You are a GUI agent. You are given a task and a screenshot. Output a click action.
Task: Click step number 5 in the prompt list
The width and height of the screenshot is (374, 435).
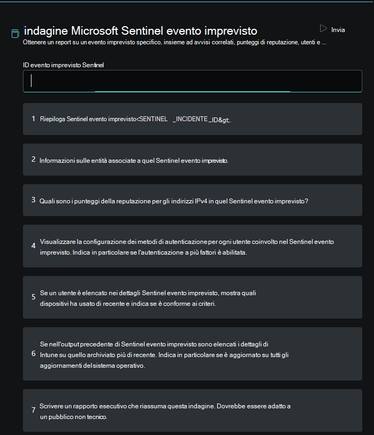pyautogui.click(x=33, y=297)
